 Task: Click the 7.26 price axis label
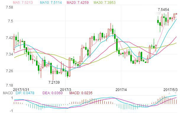pyautogui.click(x=9, y=71)
